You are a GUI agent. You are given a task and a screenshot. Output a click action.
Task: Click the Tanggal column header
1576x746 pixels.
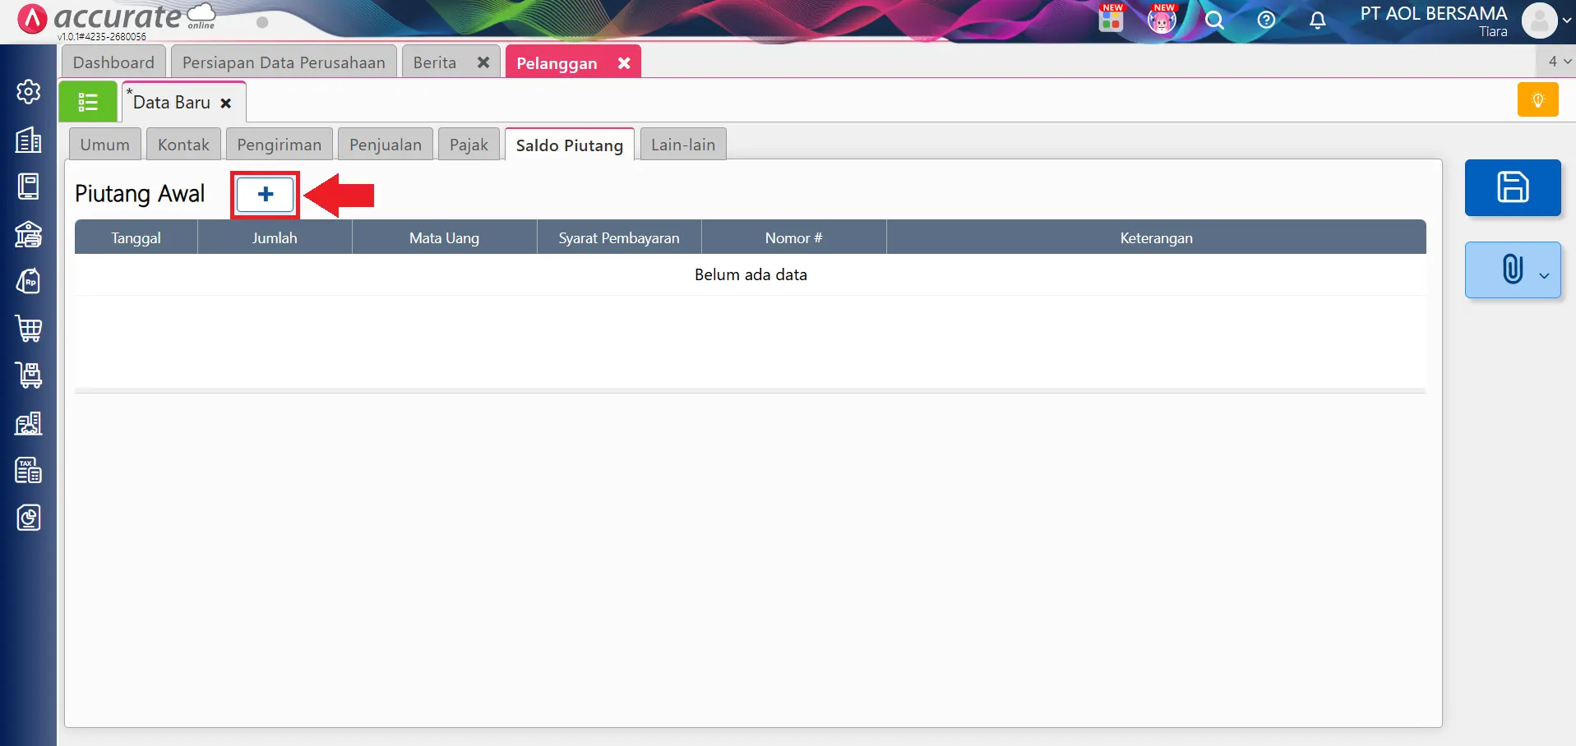tap(136, 237)
